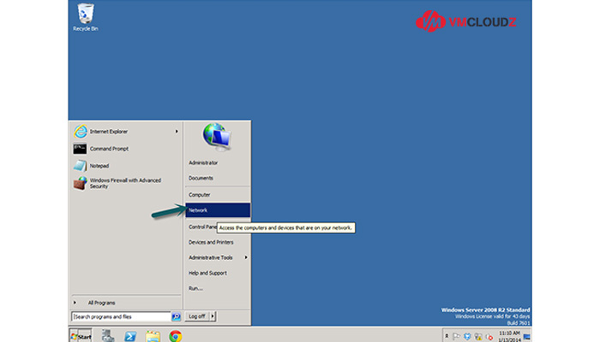Screen dimensions: 600x342
Task: Click the taskbar clock showing 11:10 AM
Action: [x=509, y=336]
